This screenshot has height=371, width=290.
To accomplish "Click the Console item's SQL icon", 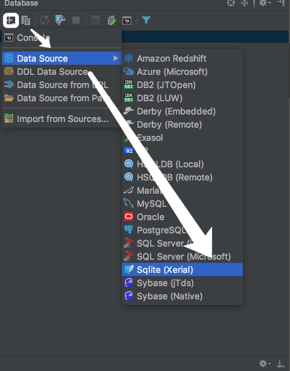I will click(9, 38).
